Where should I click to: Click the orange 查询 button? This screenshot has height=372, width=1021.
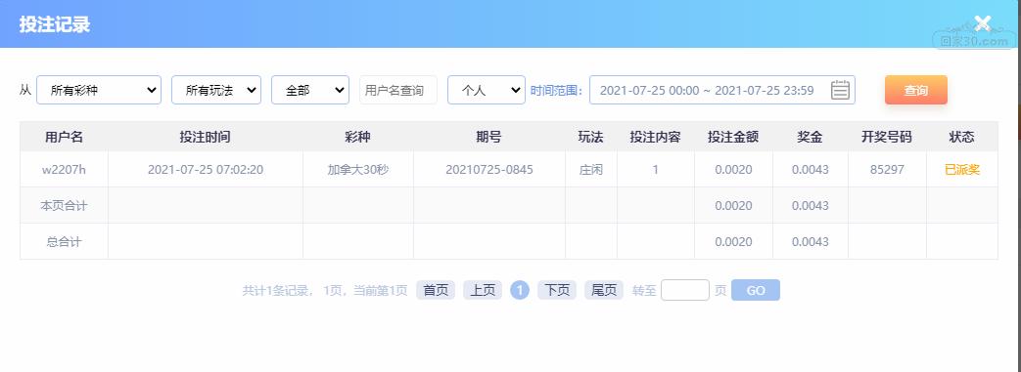click(915, 90)
